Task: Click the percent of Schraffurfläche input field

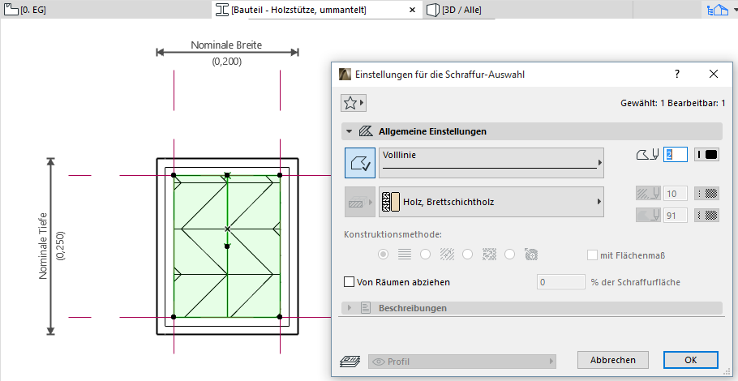Action: point(561,282)
